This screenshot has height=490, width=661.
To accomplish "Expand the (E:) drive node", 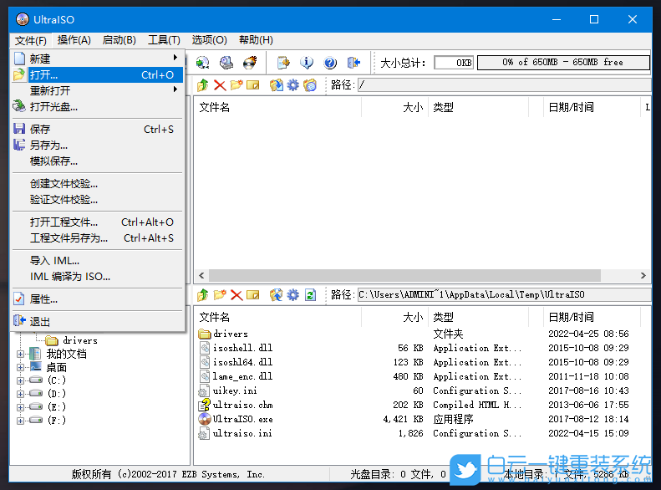I will click(20, 407).
